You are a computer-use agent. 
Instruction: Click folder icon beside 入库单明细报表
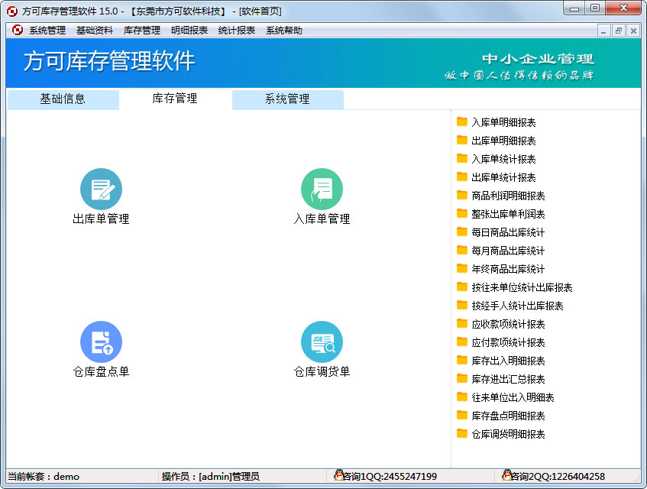coord(462,122)
